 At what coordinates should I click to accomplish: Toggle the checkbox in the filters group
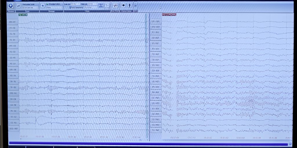(x=70, y=8)
